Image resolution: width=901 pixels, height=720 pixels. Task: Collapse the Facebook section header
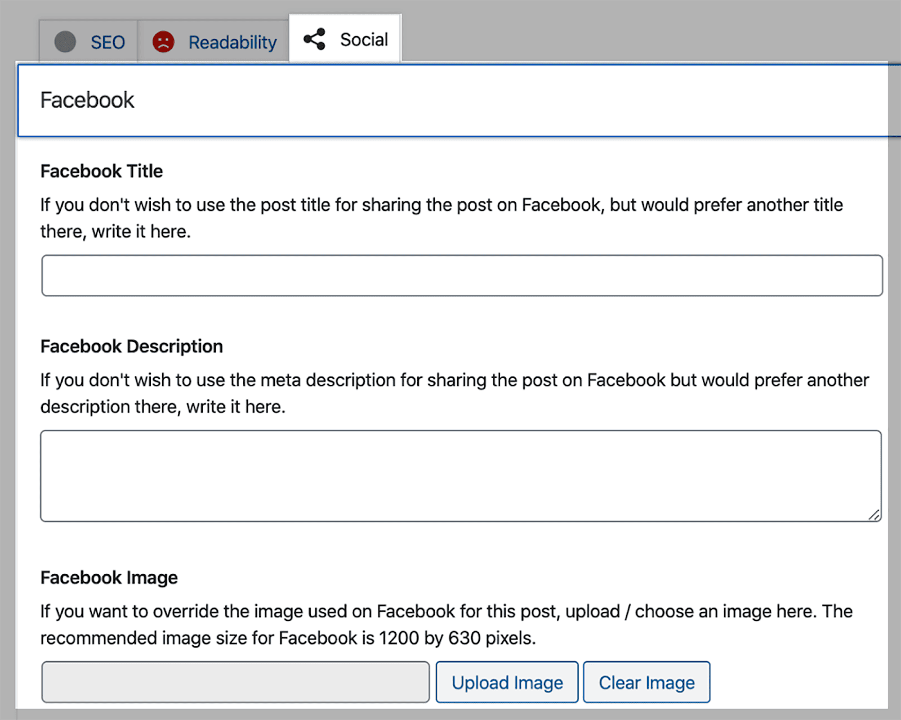click(x=450, y=101)
